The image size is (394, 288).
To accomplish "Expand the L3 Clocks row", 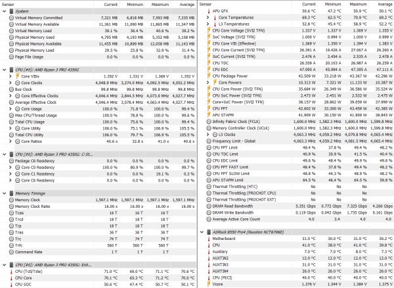I will (x=208, y=135).
